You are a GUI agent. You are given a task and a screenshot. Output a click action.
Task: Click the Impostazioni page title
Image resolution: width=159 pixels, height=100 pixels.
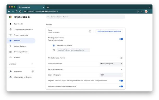pos(22,17)
